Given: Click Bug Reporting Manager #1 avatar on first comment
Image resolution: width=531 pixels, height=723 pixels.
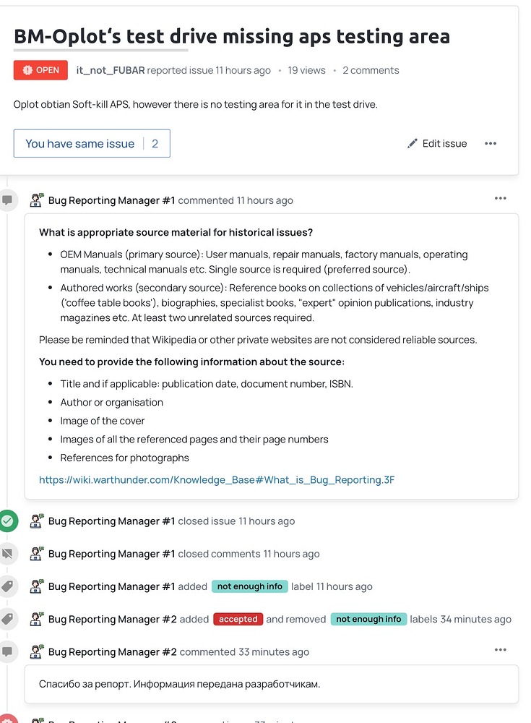Looking at the screenshot, I should coord(37,200).
